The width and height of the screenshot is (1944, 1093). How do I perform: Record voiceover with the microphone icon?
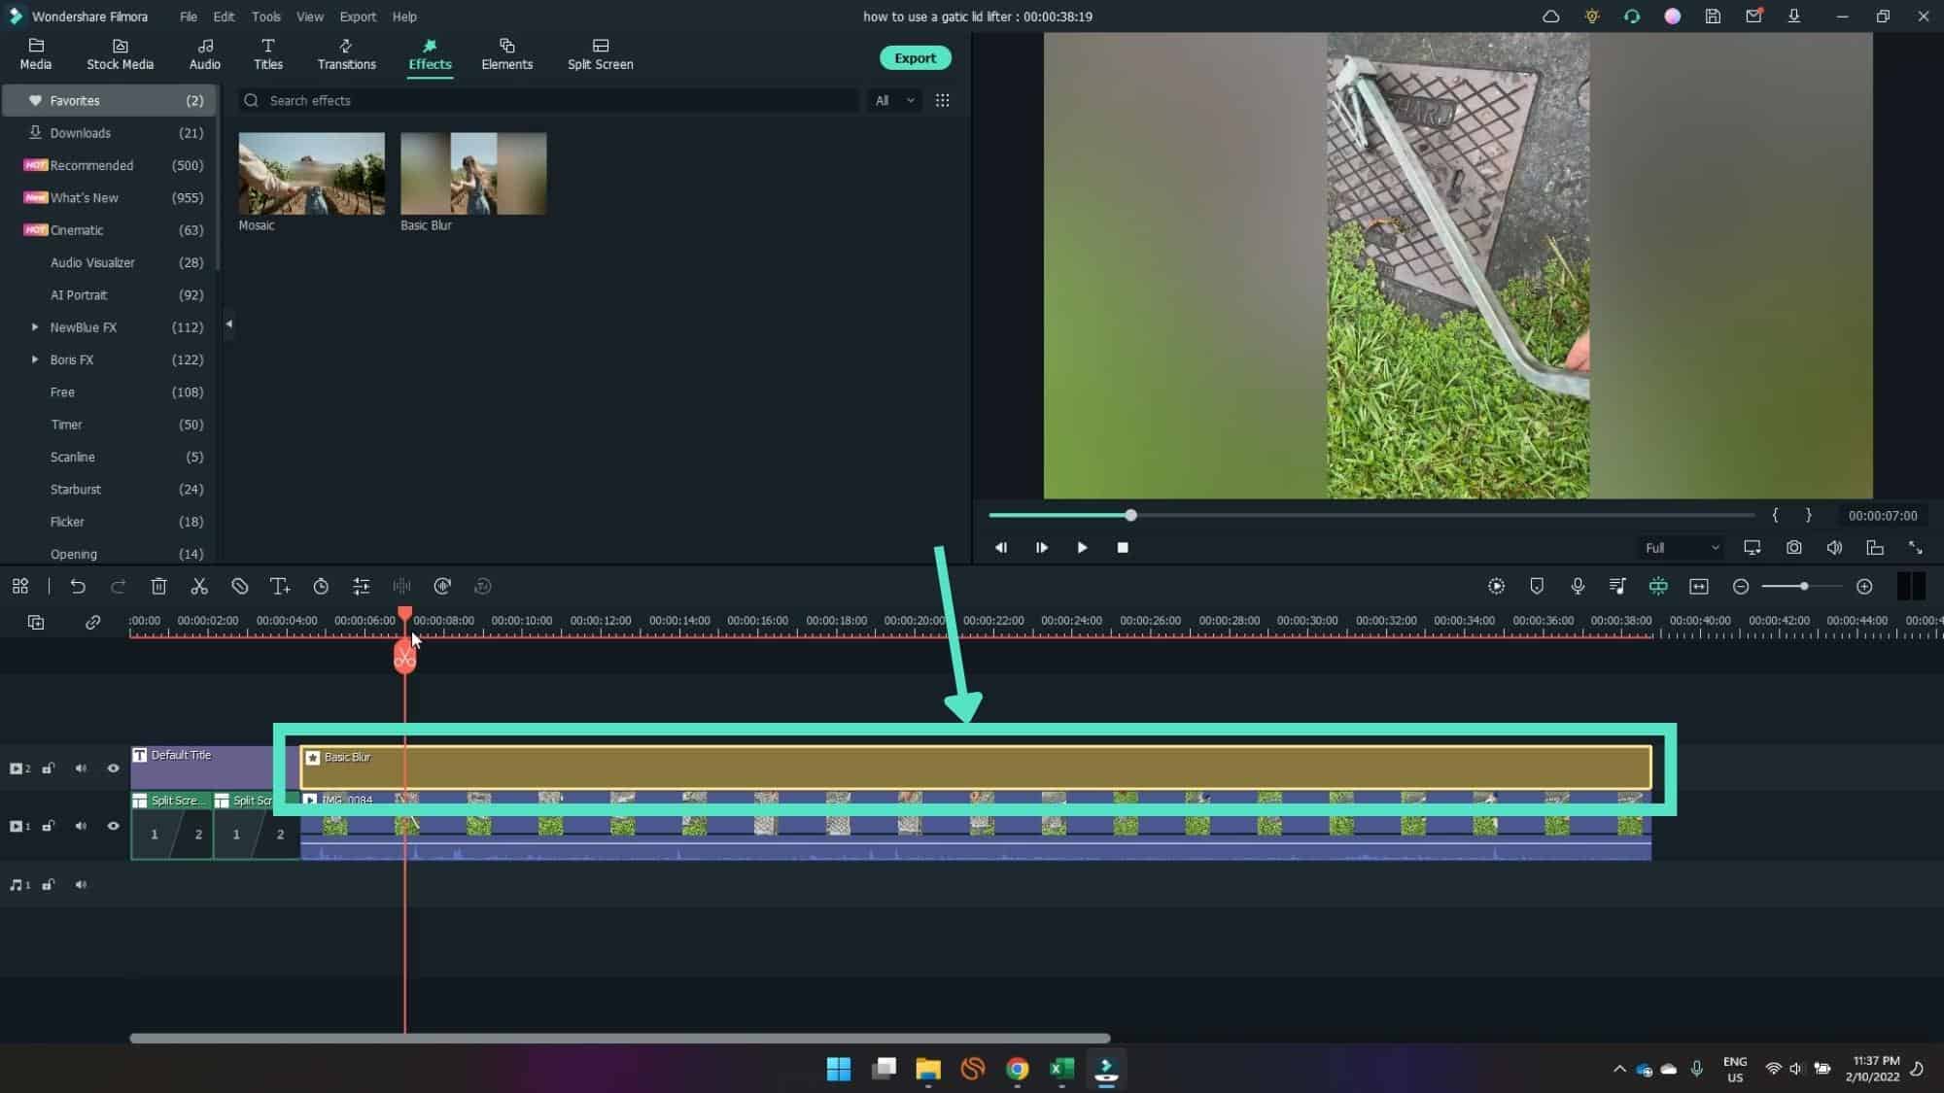(x=1578, y=586)
